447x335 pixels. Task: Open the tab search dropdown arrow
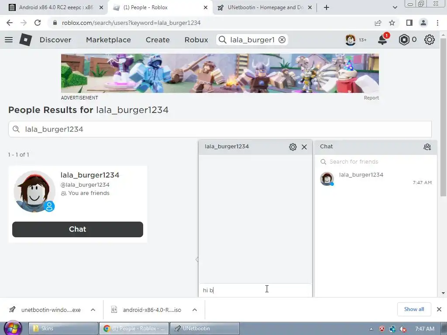(395, 7)
